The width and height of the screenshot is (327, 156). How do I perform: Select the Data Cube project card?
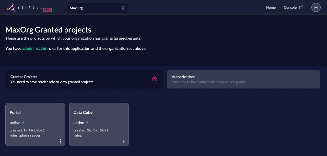click(99, 120)
